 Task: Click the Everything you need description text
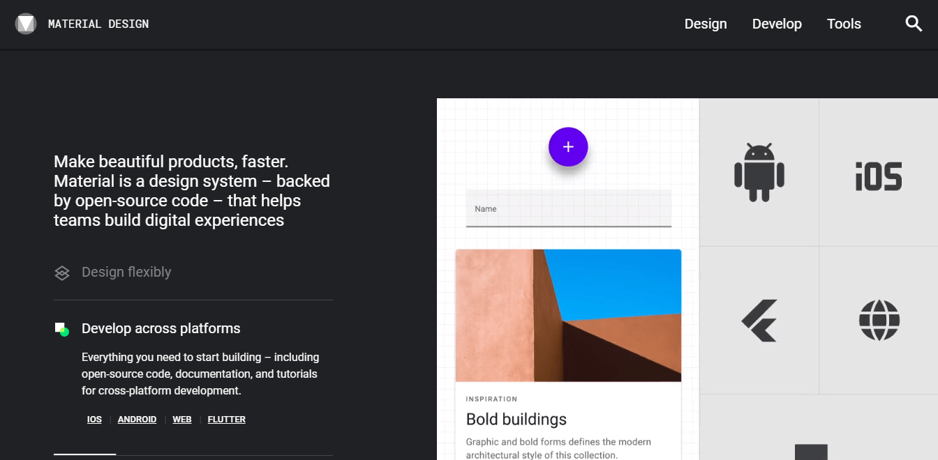[x=200, y=374]
